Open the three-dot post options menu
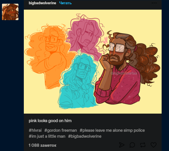Screen dimensions: 169x151 (154, 3)
